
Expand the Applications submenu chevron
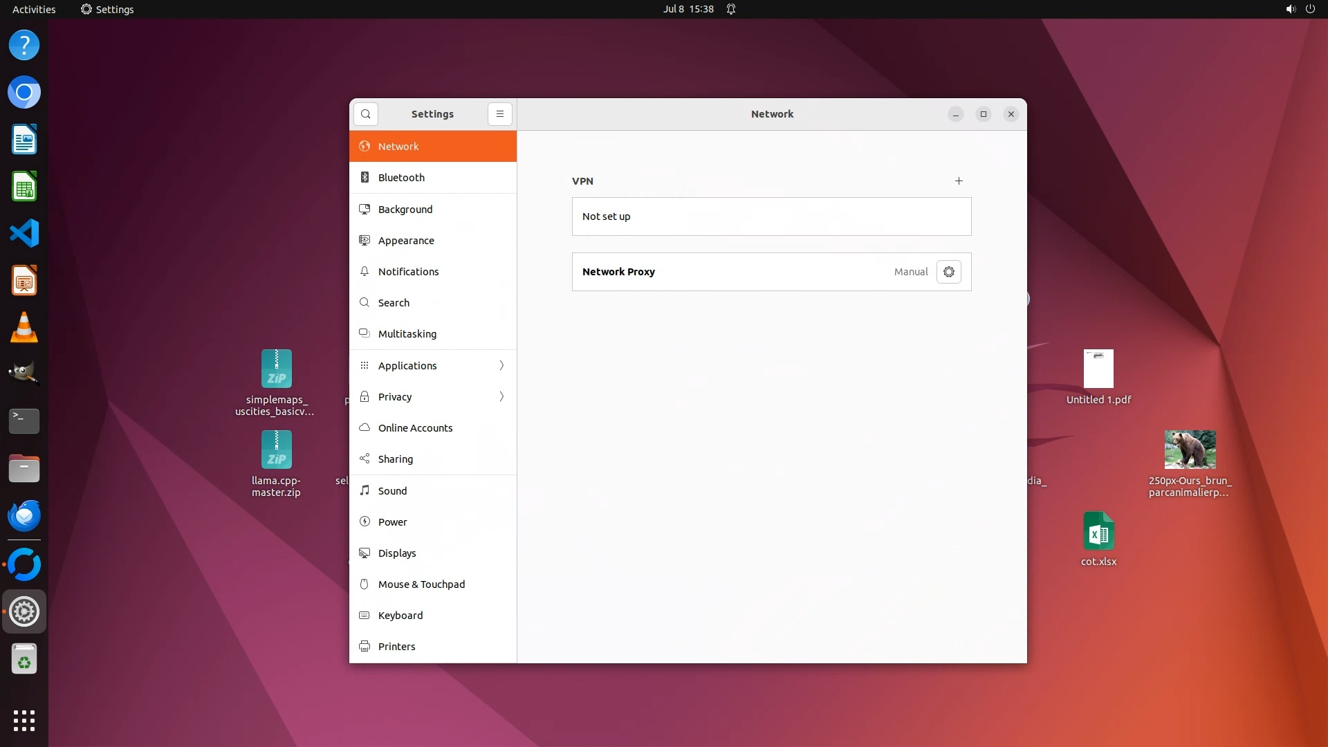click(x=501, y=366)
